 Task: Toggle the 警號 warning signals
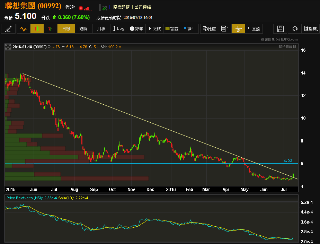pos(172,29)
